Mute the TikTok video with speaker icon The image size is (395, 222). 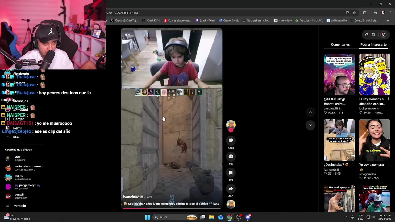[127, 35]
